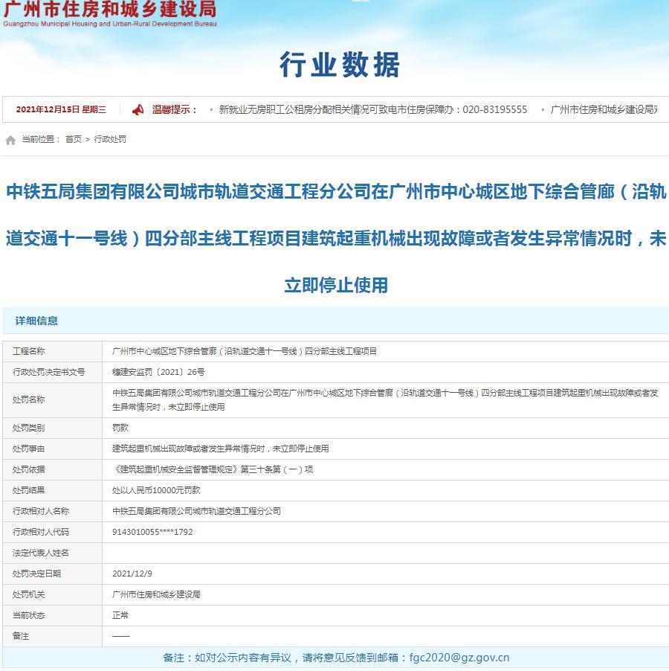This screenshot has height=671, width=669.
Task: Open the 行政处罚 breadcrumb link
Action: click(x=110, y=139)
